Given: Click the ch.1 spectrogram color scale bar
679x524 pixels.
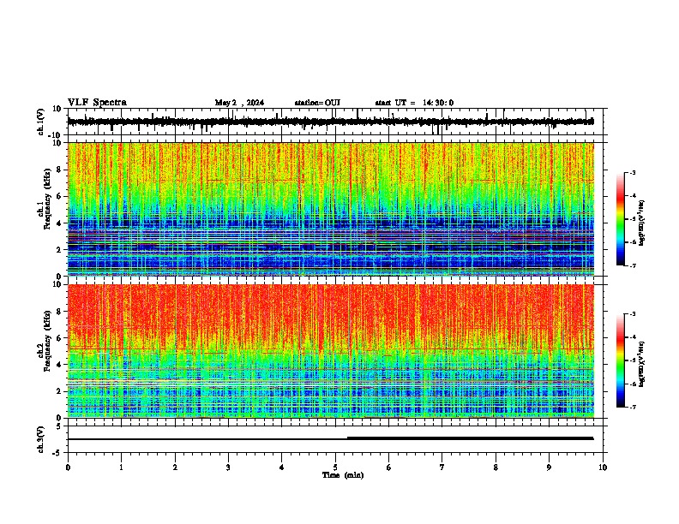Looking at the screenshot, I should coord(621,219).
